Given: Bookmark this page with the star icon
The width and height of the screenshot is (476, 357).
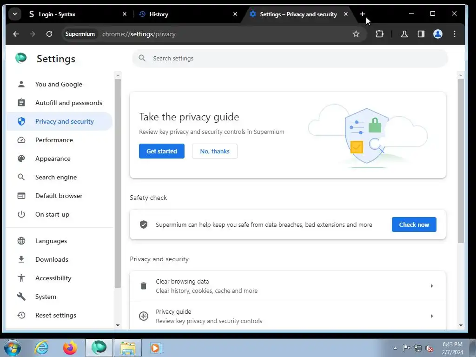Looking at the screenshot, I should [x=356, y=34].
